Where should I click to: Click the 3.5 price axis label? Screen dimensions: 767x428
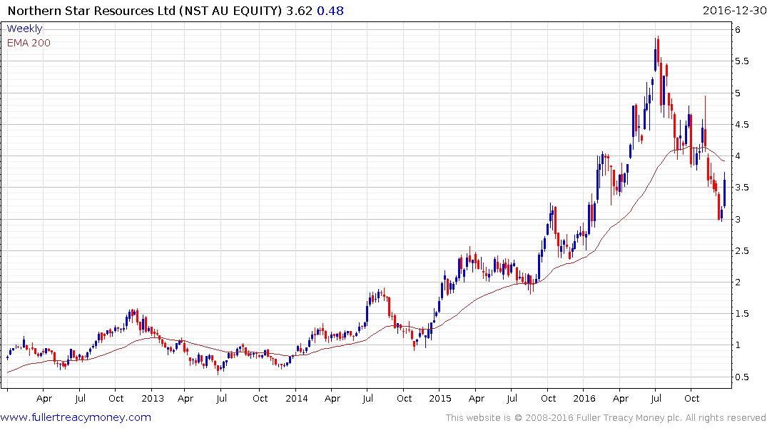point(741,188)
